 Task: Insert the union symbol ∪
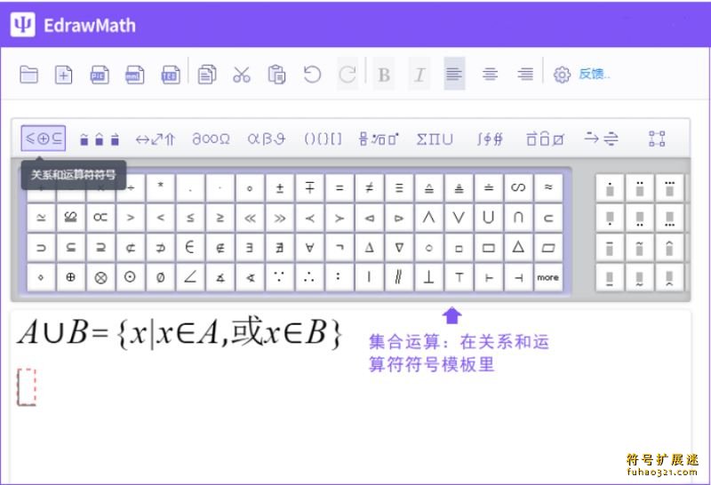tap(488, 218)
